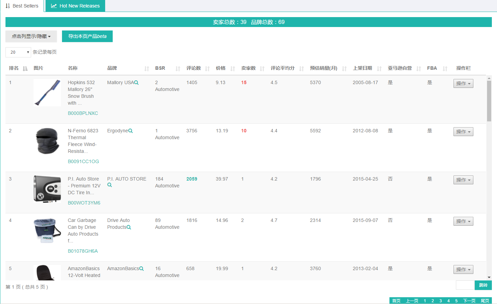Click 跳转 jump button

pos(483,285)
